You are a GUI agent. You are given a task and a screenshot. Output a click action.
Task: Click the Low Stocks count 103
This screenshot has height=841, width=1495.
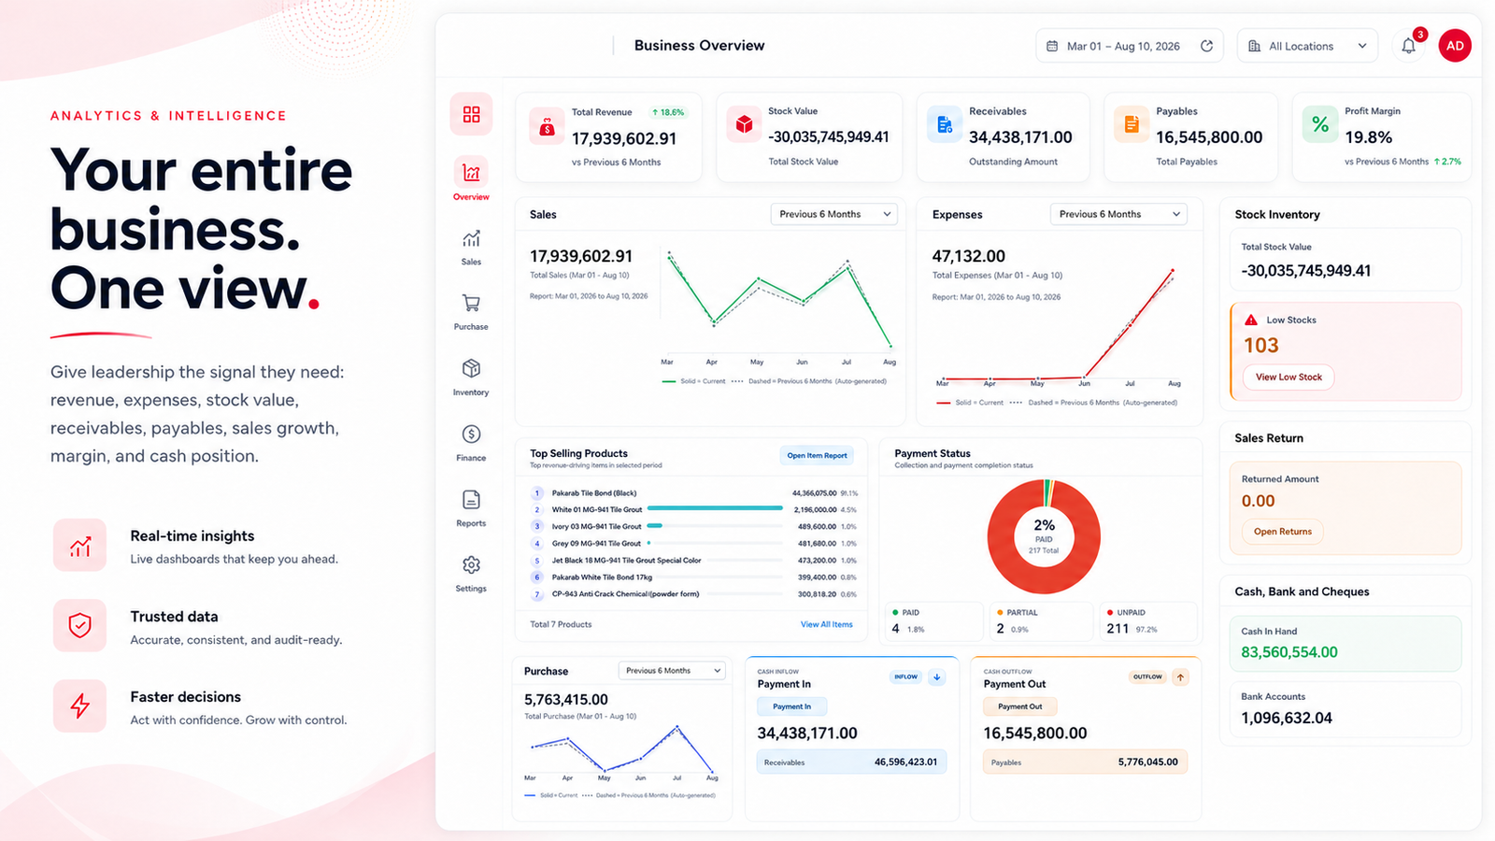click(1261, 346)
